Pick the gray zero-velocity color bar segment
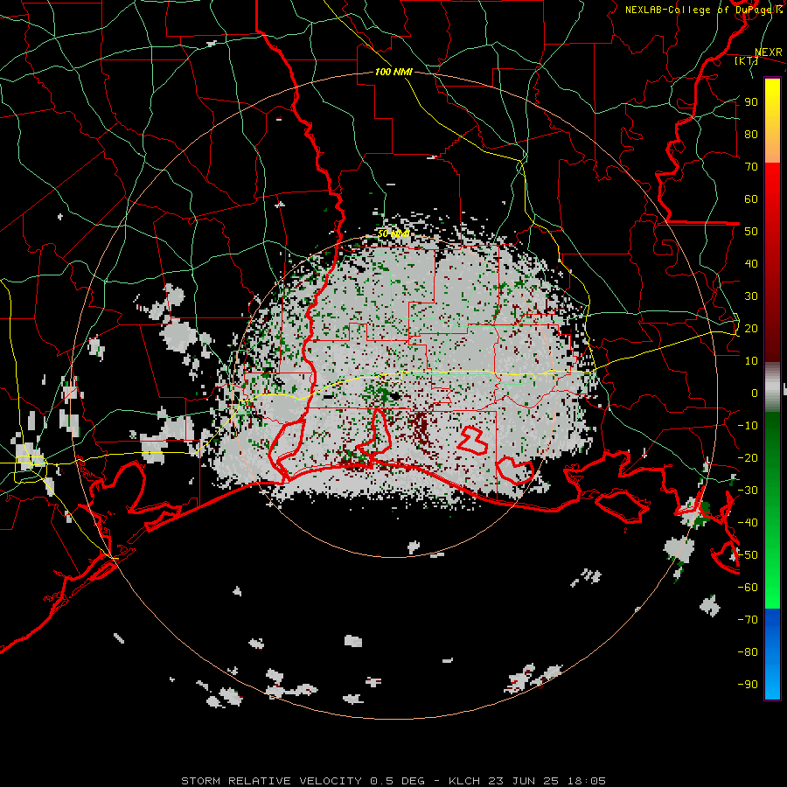This screenshot has width=787, height=787. pos(772,387)
